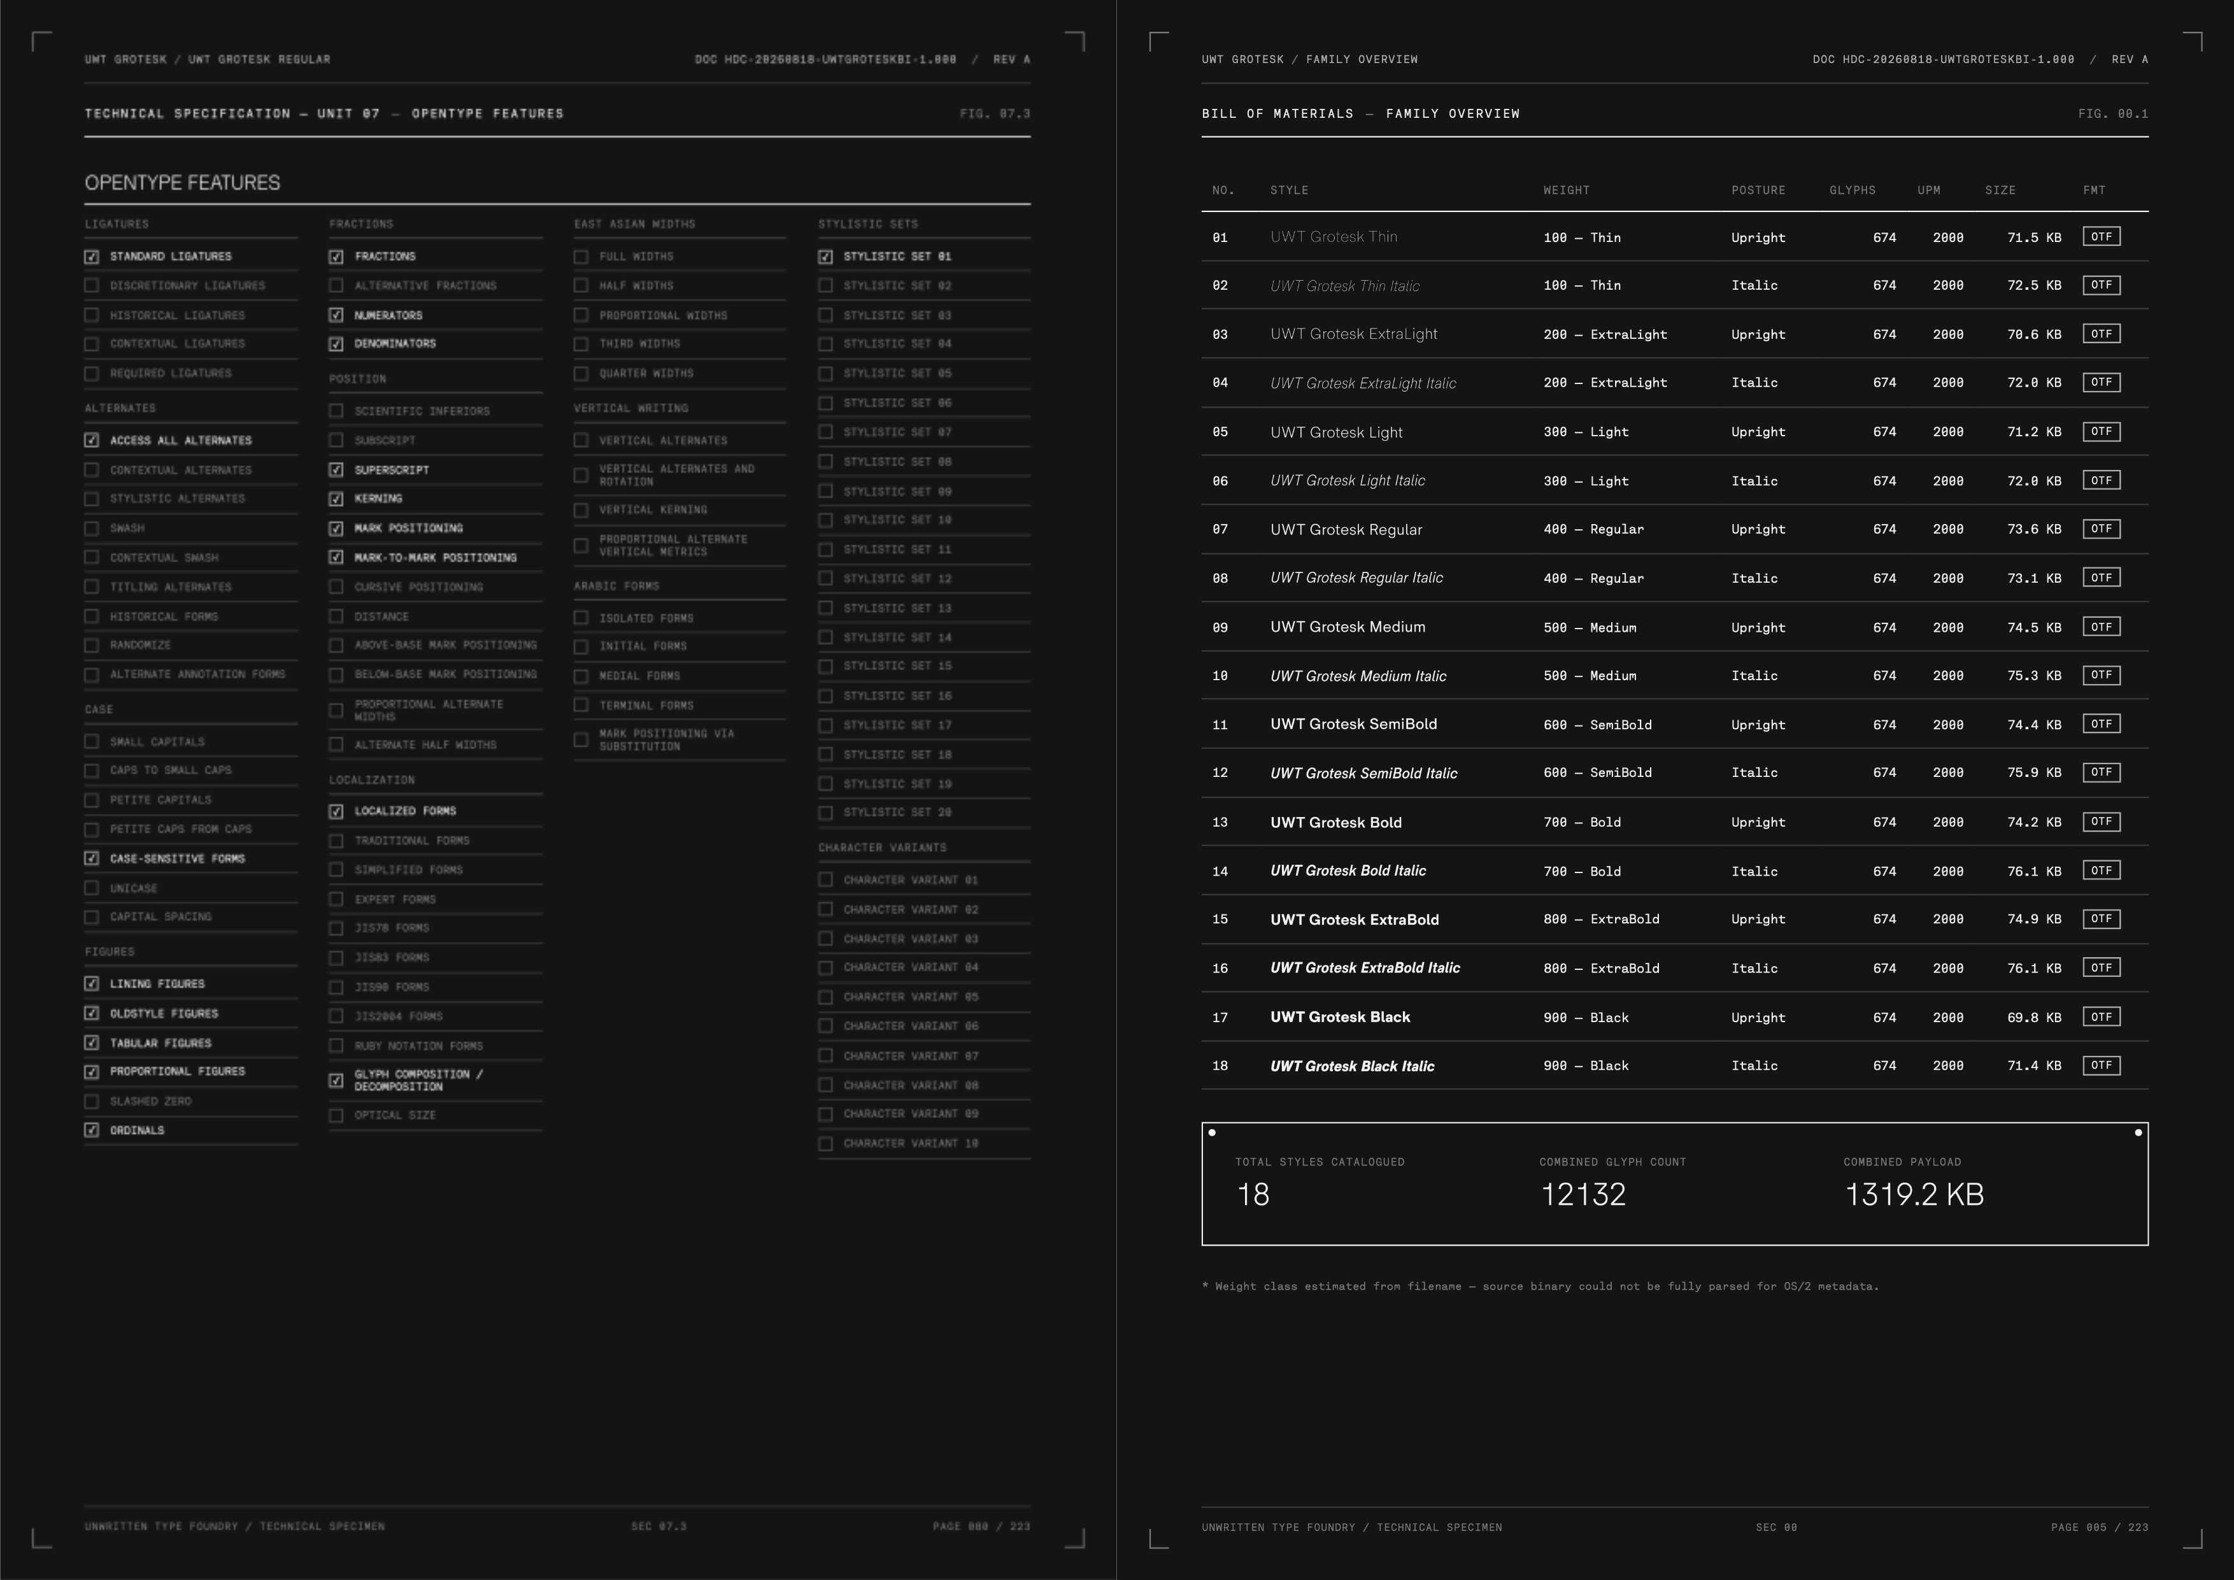Click the 'WEIGHT' column header

pos(1567,190)
